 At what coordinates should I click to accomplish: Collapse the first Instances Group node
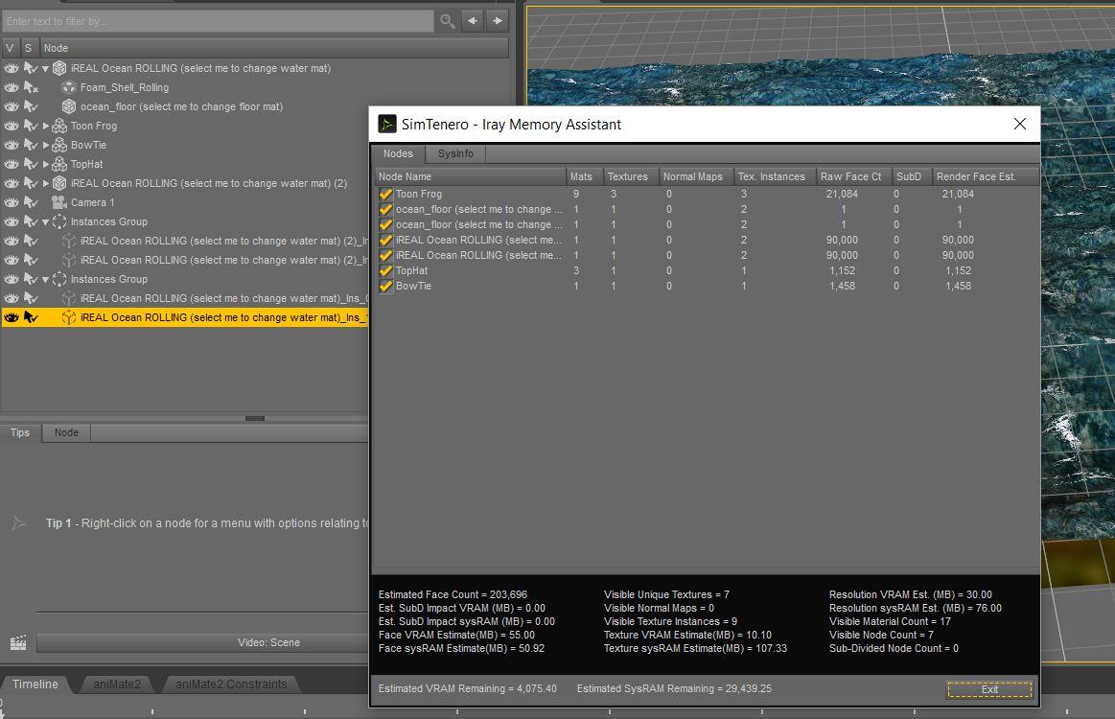45,222
